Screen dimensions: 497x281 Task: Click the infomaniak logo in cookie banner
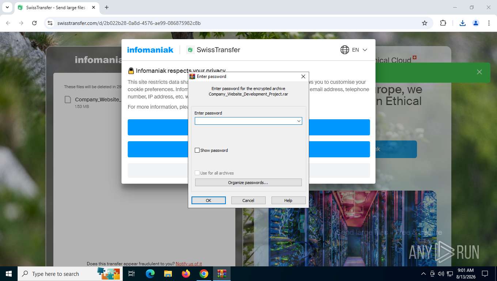pyautogui.click(x=150, y=50)
